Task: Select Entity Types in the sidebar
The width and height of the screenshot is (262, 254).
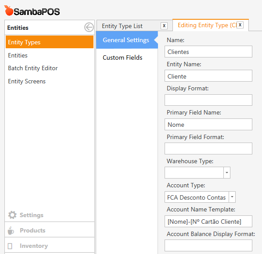Action: pos(50,42)
